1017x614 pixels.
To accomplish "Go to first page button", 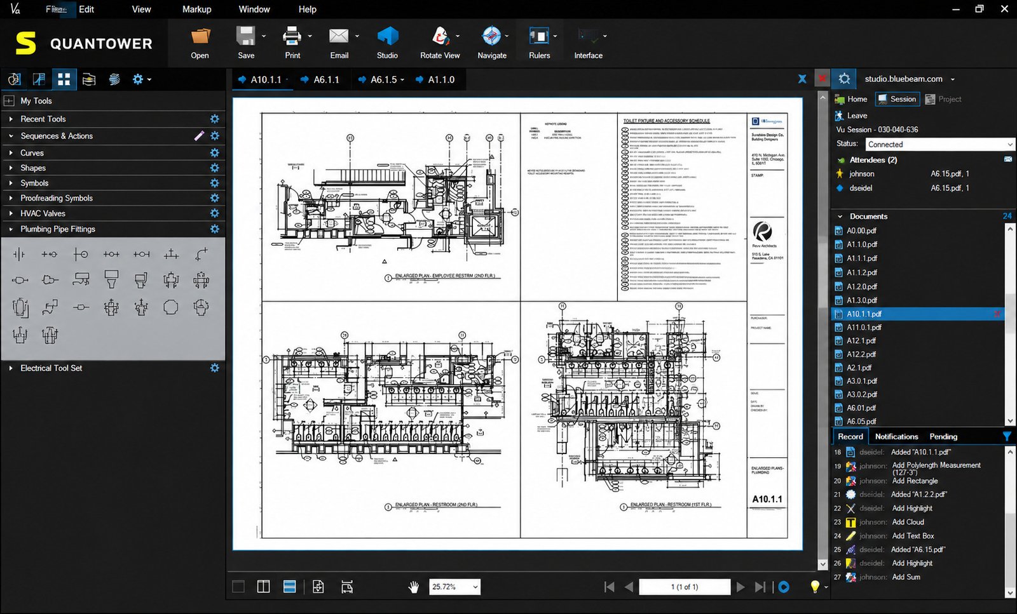I will [x=609, y=587].
